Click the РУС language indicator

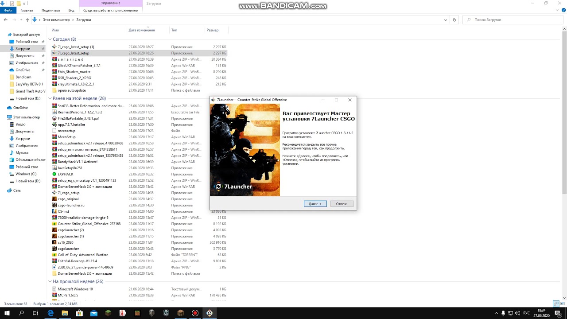(527, 313)
